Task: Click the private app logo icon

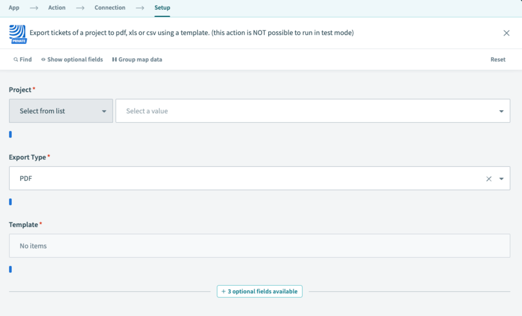Action: 18,34
